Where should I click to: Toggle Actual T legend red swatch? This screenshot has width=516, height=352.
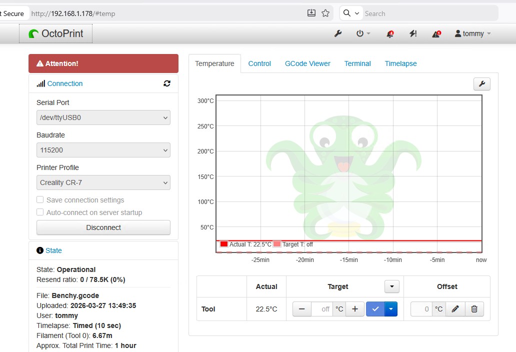(224, 244)
